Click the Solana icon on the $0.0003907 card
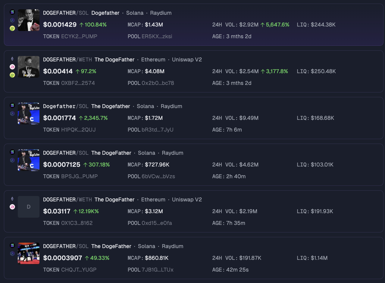Screen dimensions: 385x283 tap(12, 246)
